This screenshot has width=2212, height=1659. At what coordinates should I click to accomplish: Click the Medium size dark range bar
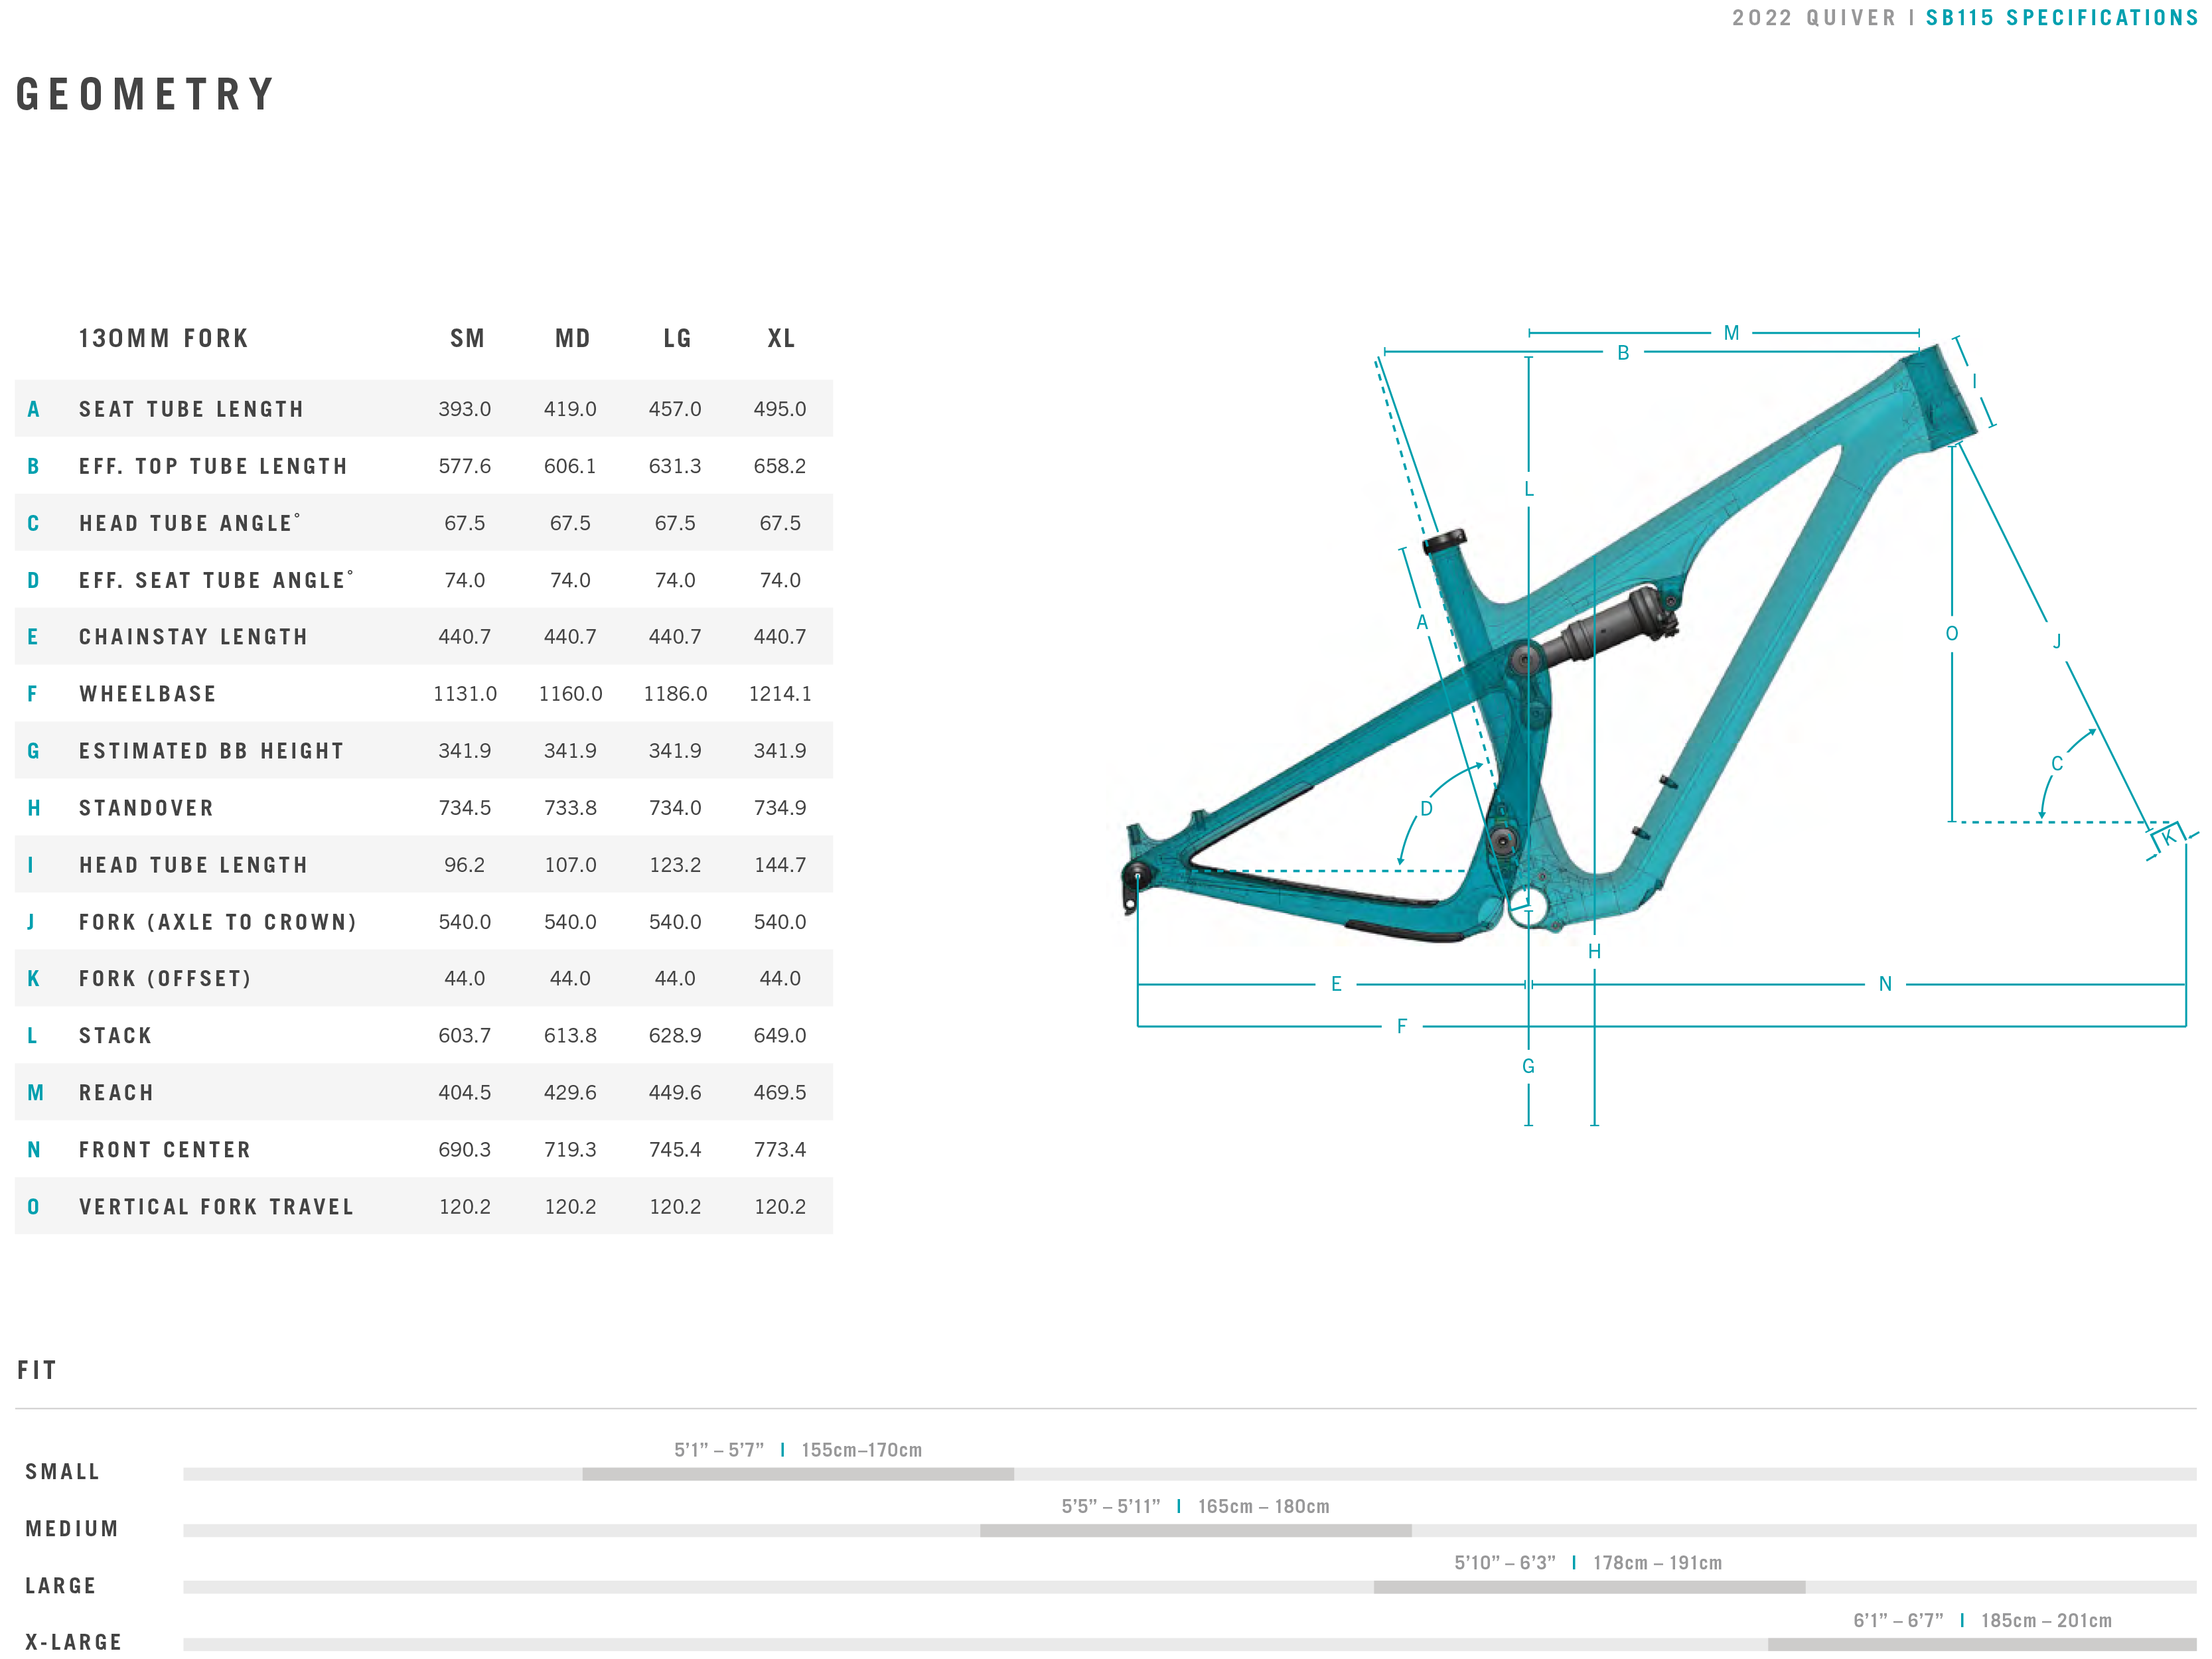1196,1531
